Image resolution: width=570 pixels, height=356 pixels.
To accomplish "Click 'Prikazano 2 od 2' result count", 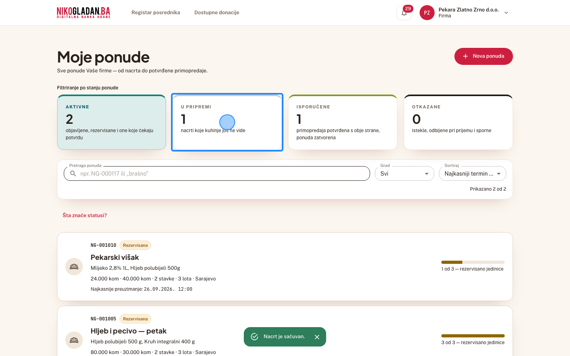I will (488, 189).
